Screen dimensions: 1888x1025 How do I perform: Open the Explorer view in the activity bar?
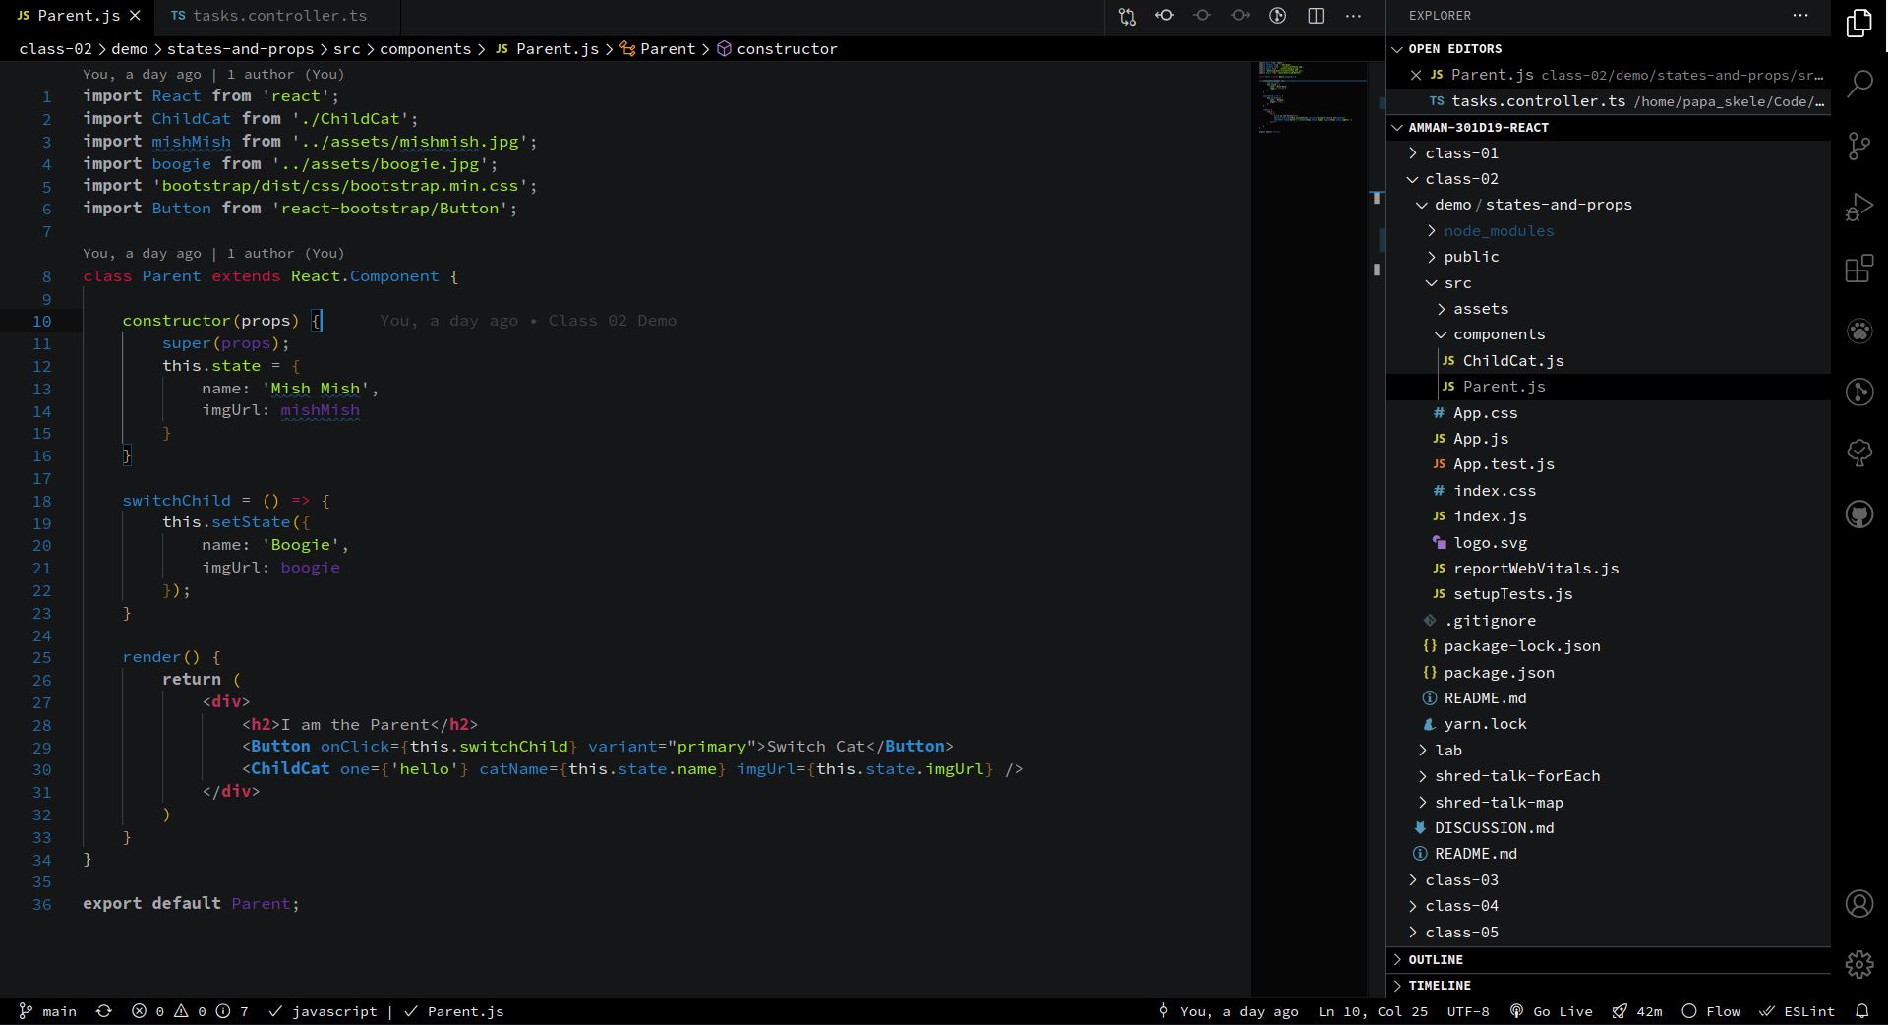1858,23
